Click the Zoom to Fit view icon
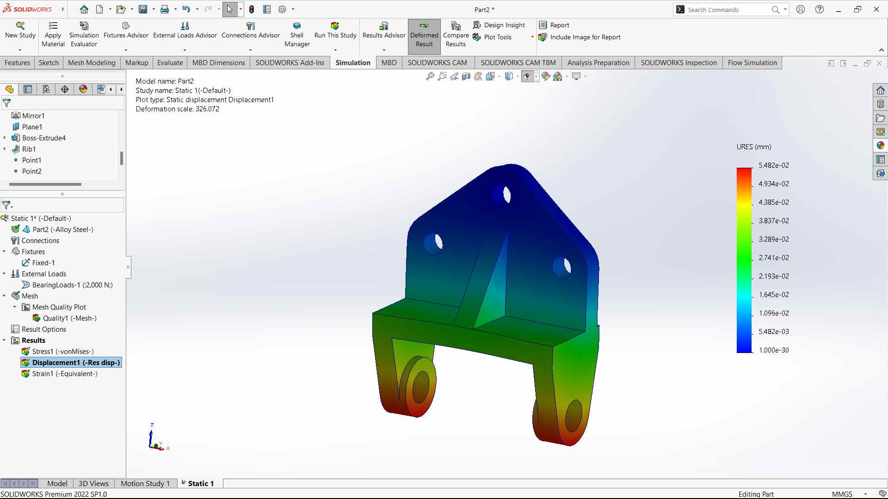 [x=430, y=77]
